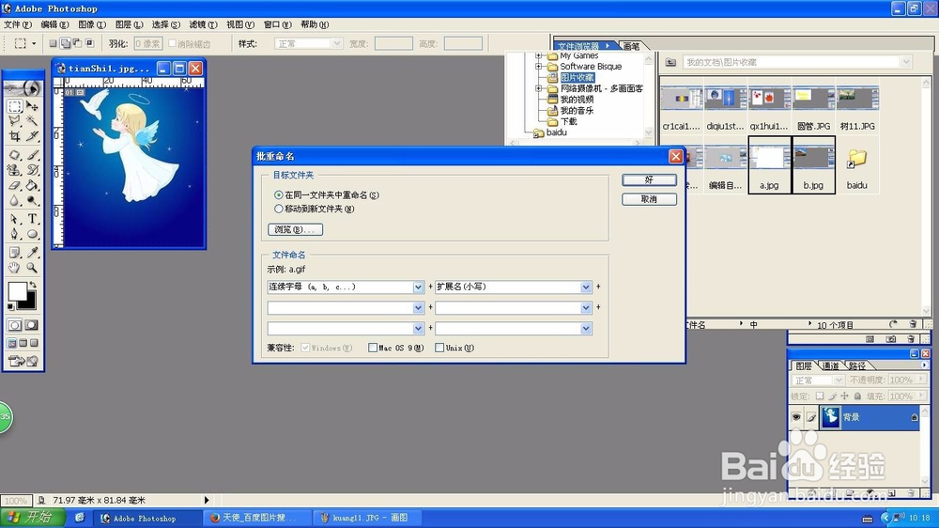
Task: Click the file browser up-folder icon
Action: click(x=670, y=62)
